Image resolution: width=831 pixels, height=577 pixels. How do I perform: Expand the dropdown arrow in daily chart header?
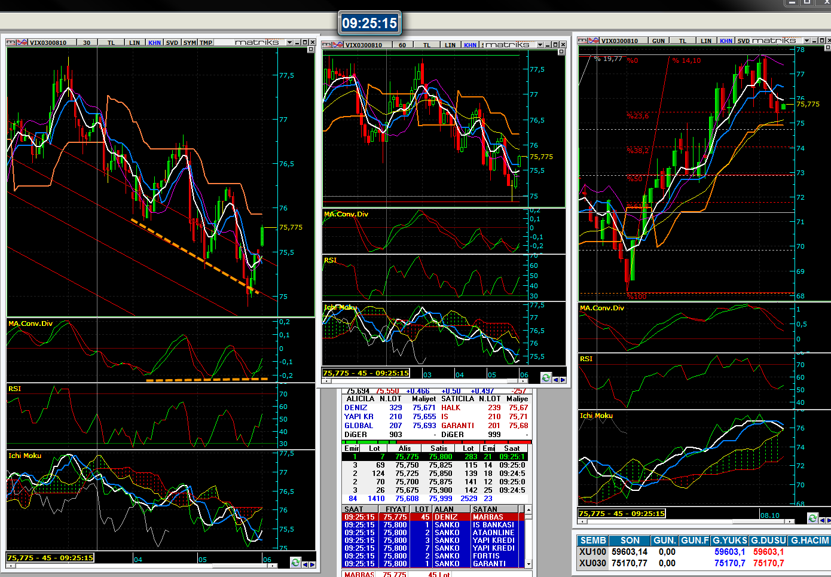pyautogui.click(x=806, y=41)
